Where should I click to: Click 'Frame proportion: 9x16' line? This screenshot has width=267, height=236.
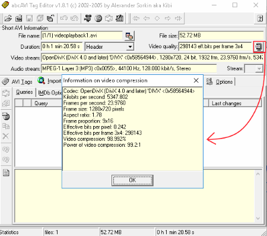88,121
